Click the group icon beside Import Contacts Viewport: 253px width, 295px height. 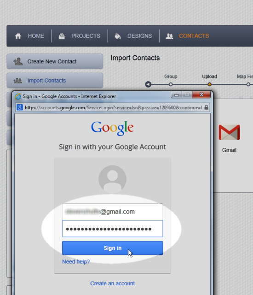(x=17, y=81)
